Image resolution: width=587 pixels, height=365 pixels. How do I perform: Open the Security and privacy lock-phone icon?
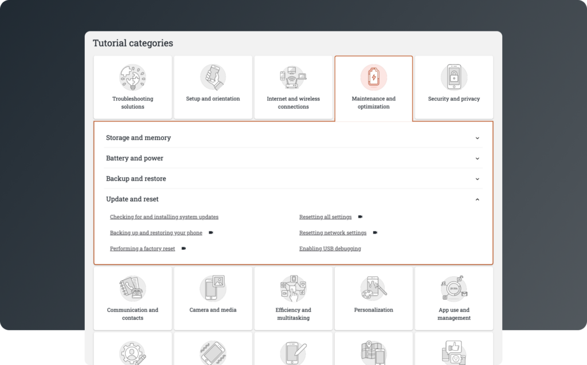pyautogui.click(x=454, y=77)
